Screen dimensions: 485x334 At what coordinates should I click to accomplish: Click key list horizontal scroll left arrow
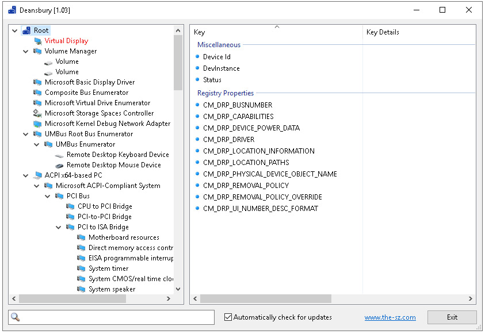(195, 299)
